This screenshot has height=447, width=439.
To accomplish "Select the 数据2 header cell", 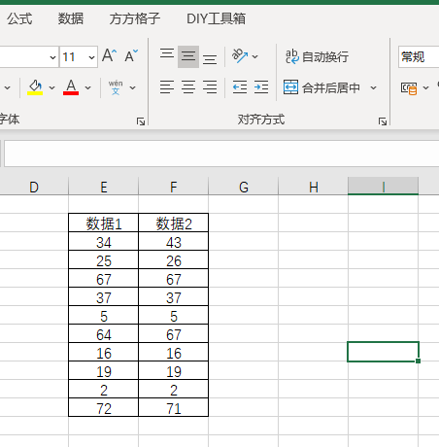I will pyautogui.click(x=174, y=223).
